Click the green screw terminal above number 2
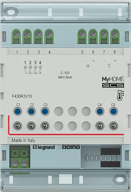Screen dimensions: 131x192 pyautogui.click(x=27, y=36)
